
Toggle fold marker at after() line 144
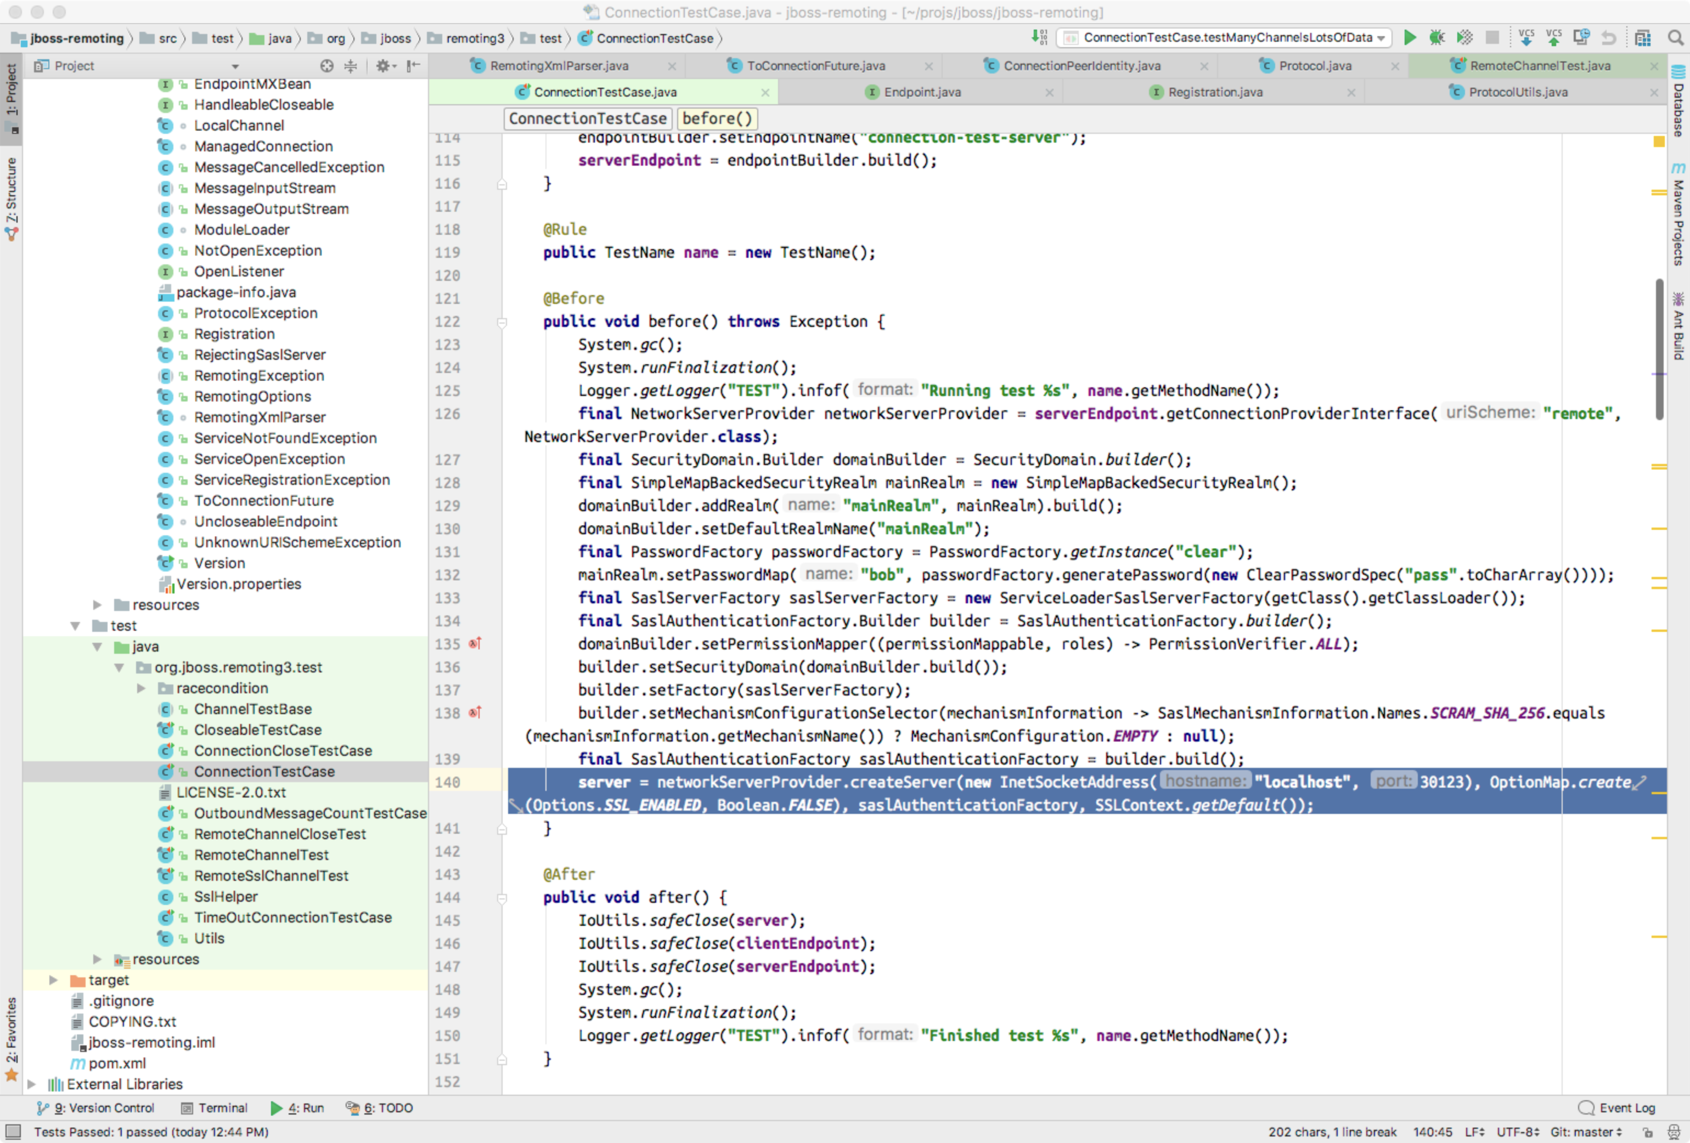(502, 898)
